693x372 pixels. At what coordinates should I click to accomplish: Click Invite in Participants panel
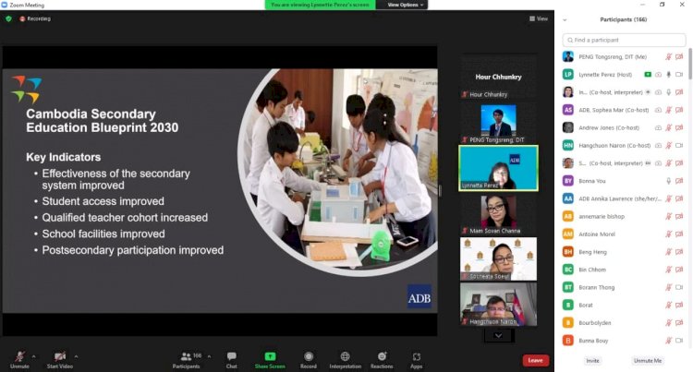coord(592,361)
